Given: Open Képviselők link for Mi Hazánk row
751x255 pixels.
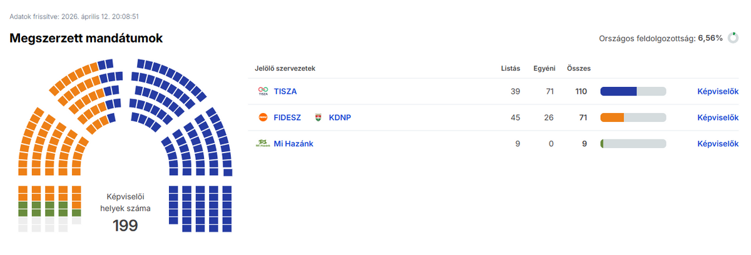Looking at the screenshot, I should point(718,144).
